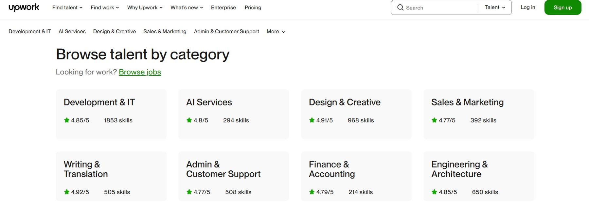This screenshot has height=205, width=589.
Task: Open the Design & Creative category card
Action: pos(356,114)
